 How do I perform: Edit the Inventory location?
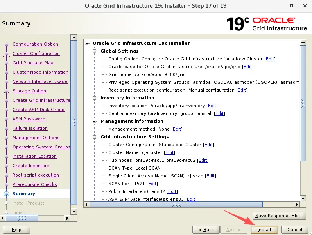click(212, 106)
